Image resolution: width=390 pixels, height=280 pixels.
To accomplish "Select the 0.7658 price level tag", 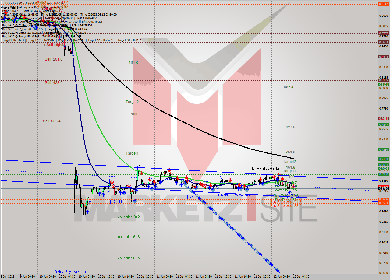I will (383, 119).
